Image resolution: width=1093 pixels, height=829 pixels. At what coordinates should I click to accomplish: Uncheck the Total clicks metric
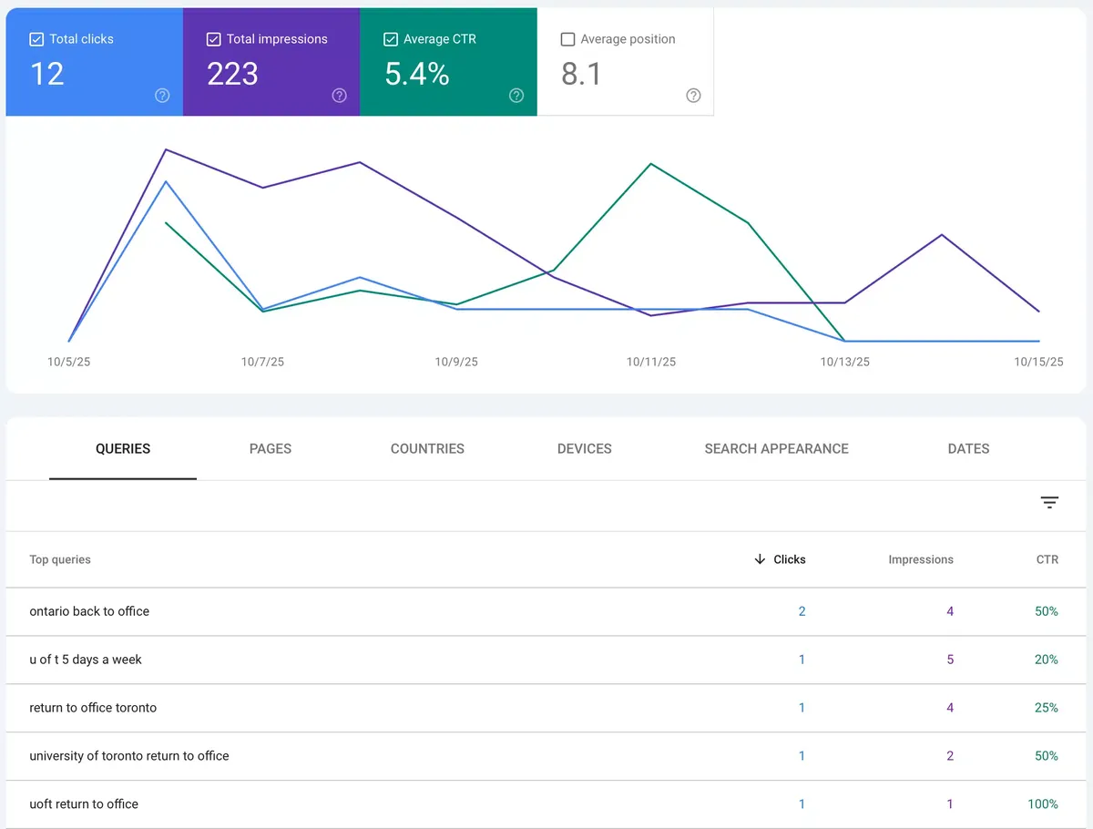(x=36, y=38)
